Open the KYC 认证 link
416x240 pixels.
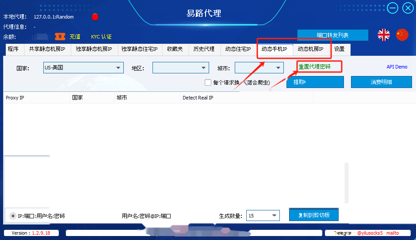coord(101,37)
